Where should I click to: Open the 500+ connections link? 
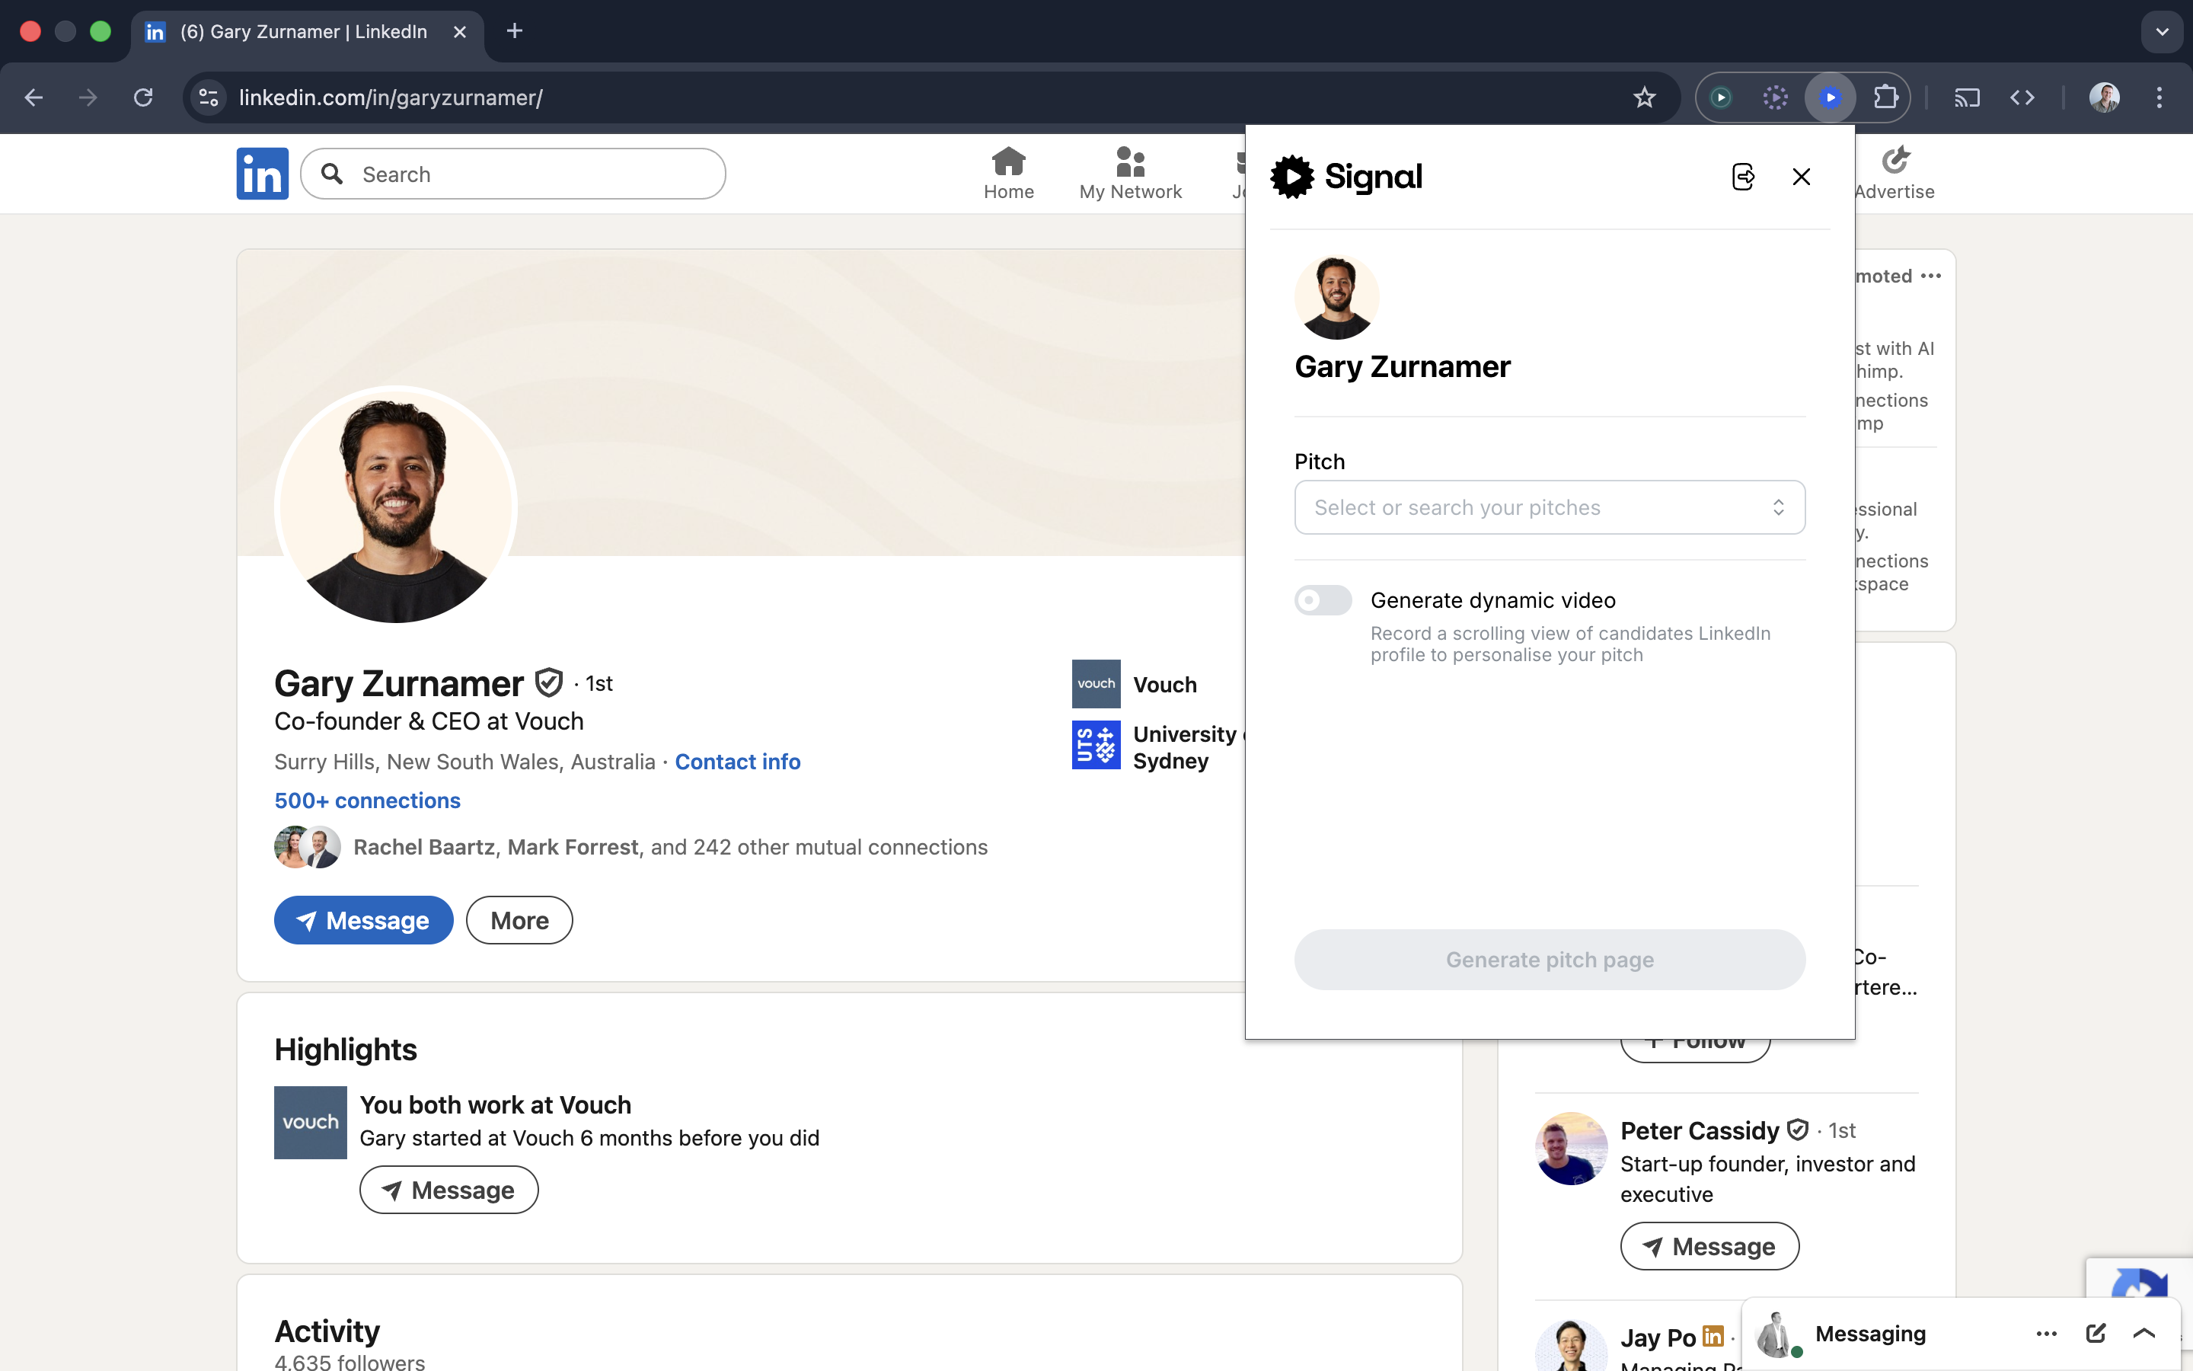[367, 801]
